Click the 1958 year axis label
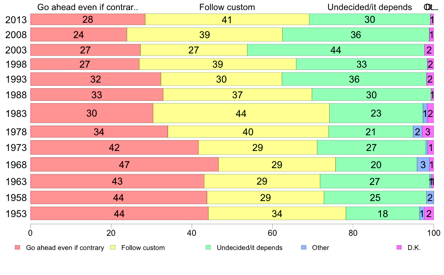Screen dimensions: 444x275 (16, 198)
